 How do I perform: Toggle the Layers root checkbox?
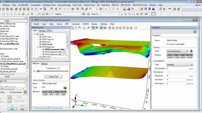tap(37, 34)
